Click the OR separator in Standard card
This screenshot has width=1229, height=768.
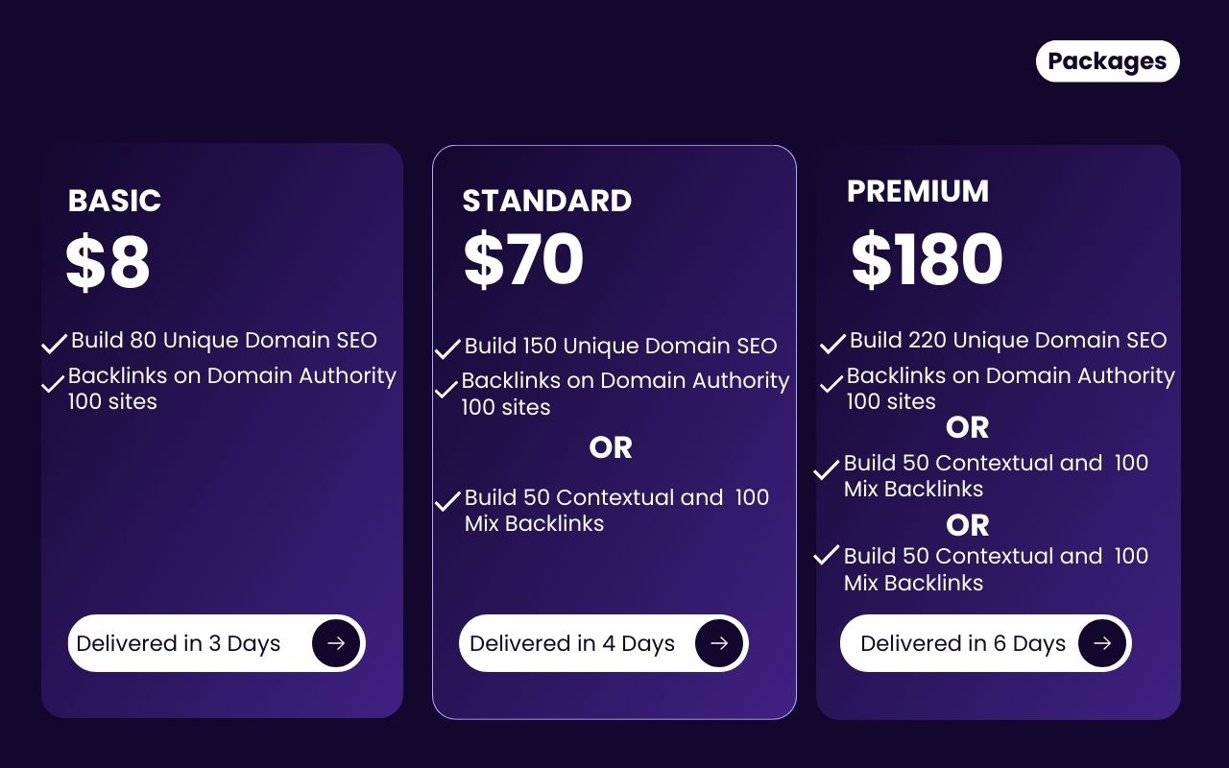[x=611, y=447]
